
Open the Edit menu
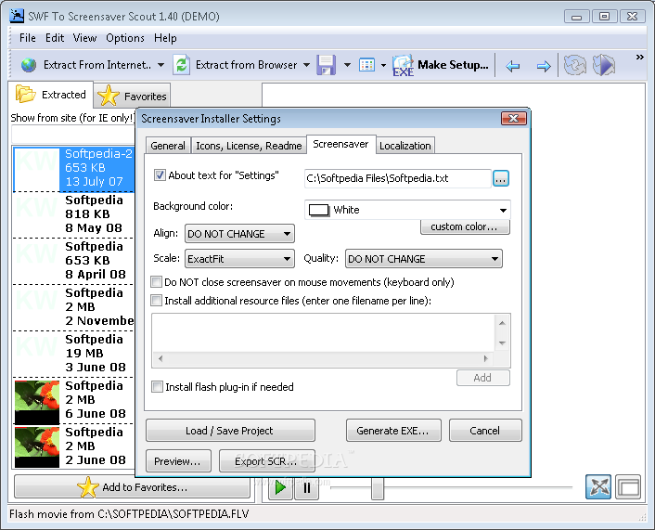point(55,38)
